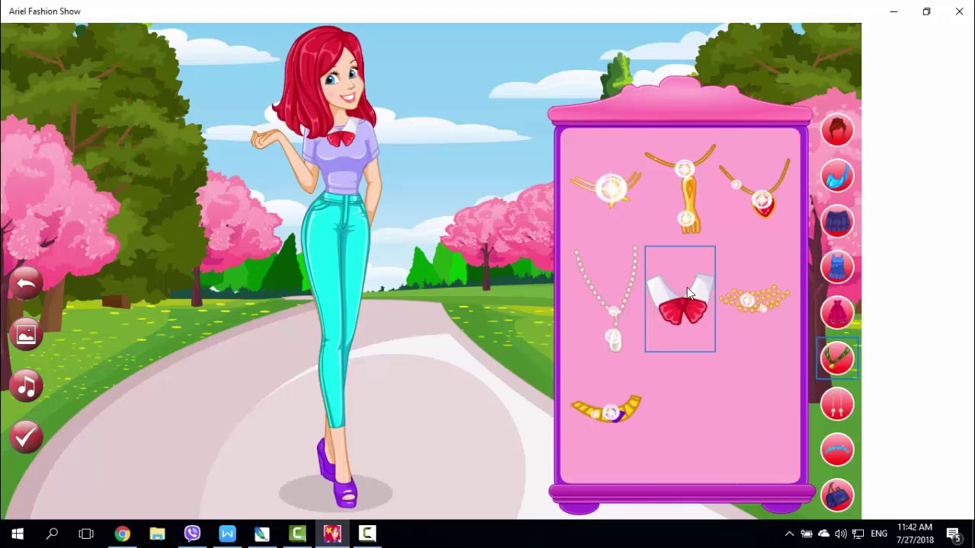Open Viber from taskbar

click(x=192, y=534)
